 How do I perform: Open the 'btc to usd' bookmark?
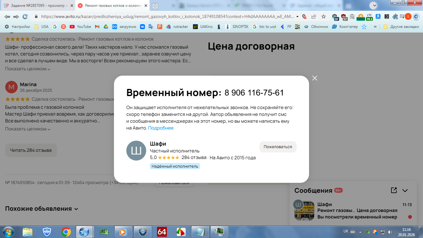264,27
